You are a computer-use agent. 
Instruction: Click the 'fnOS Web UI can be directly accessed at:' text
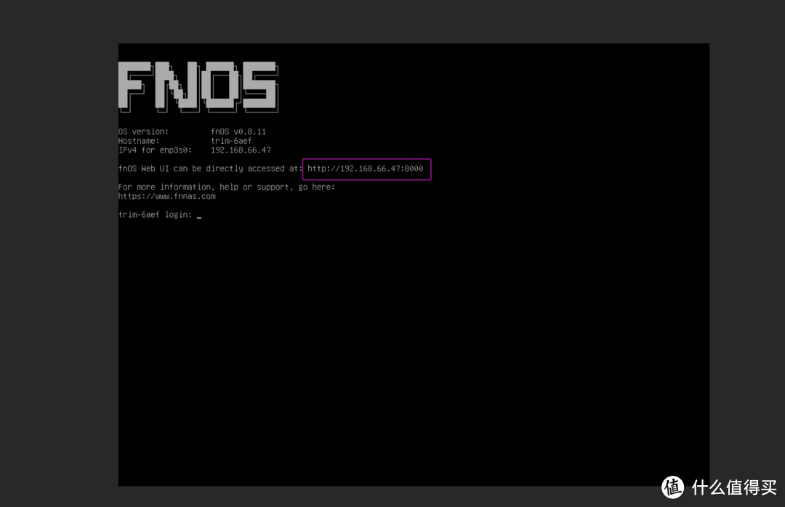coord(210,169)
